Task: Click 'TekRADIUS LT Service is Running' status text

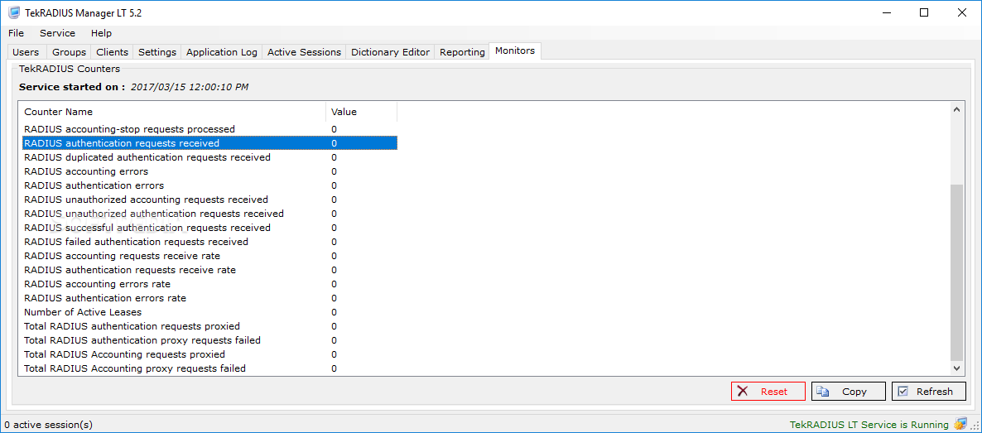Action: point(869,425)
